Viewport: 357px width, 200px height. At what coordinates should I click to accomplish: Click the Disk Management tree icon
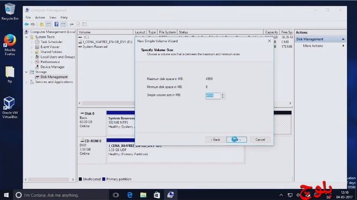pos(37,77)
